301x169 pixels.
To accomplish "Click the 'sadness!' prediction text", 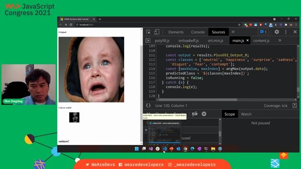I will (64, 141).
